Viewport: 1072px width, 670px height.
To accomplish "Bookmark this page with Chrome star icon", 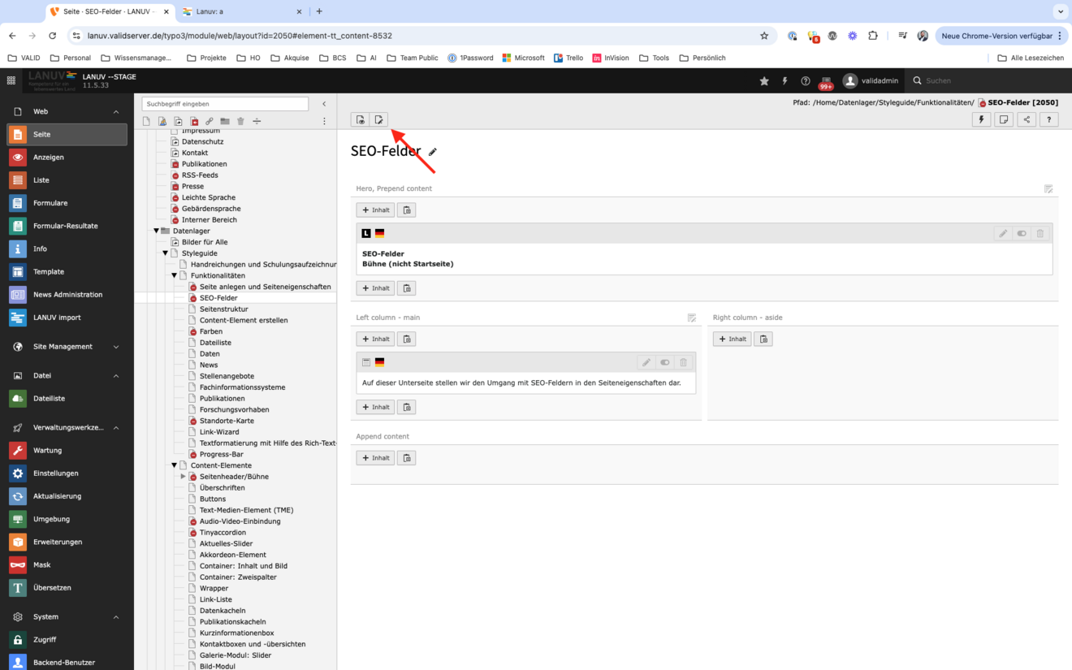I will (x=764, y=36).
